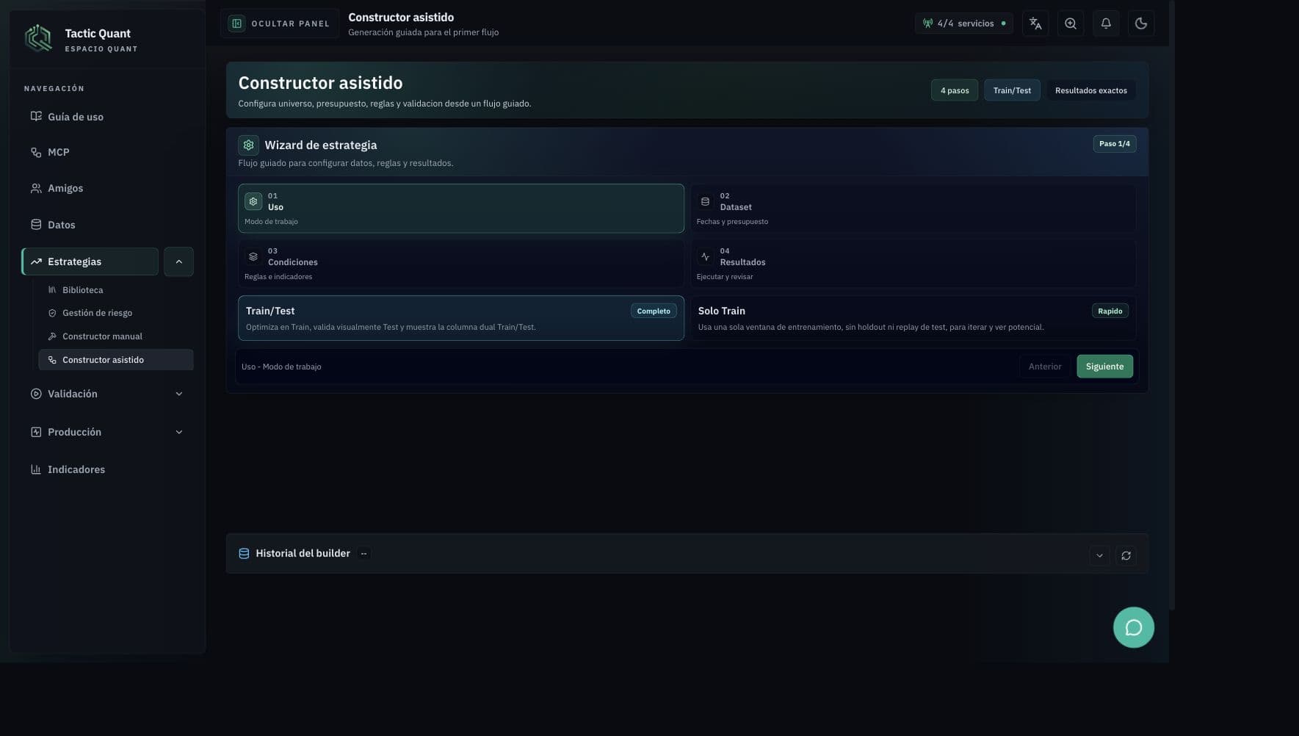Viewport: 1299px width, 736px height.
Task: Click the Tactic Quant logo icon
Action: pos(38,38)
